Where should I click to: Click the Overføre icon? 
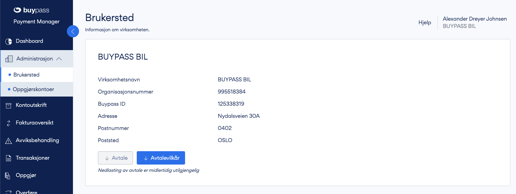tap(9, 192)
